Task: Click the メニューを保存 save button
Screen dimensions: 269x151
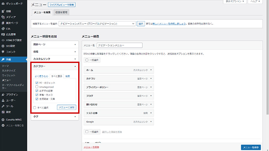Action: (251, 147)
